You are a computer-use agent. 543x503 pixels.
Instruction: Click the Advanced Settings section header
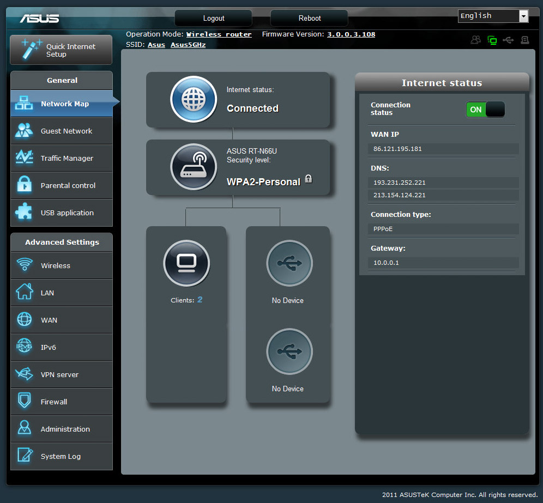pyautogui.click(x=62, y=243)
